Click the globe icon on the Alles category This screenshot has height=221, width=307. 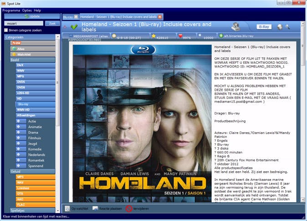point(14,49)
